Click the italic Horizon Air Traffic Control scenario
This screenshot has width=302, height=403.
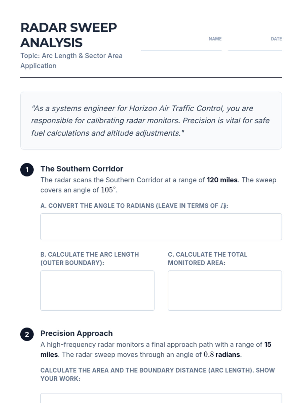pos(150,121)
